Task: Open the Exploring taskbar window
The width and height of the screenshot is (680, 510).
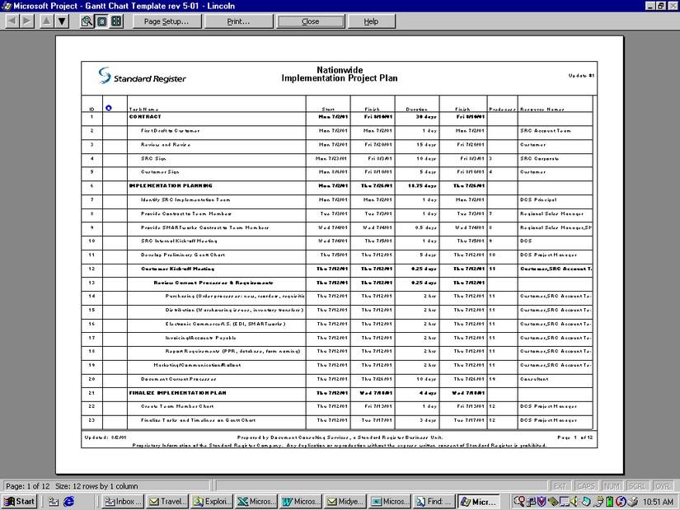Action: [x=212, y=501]
